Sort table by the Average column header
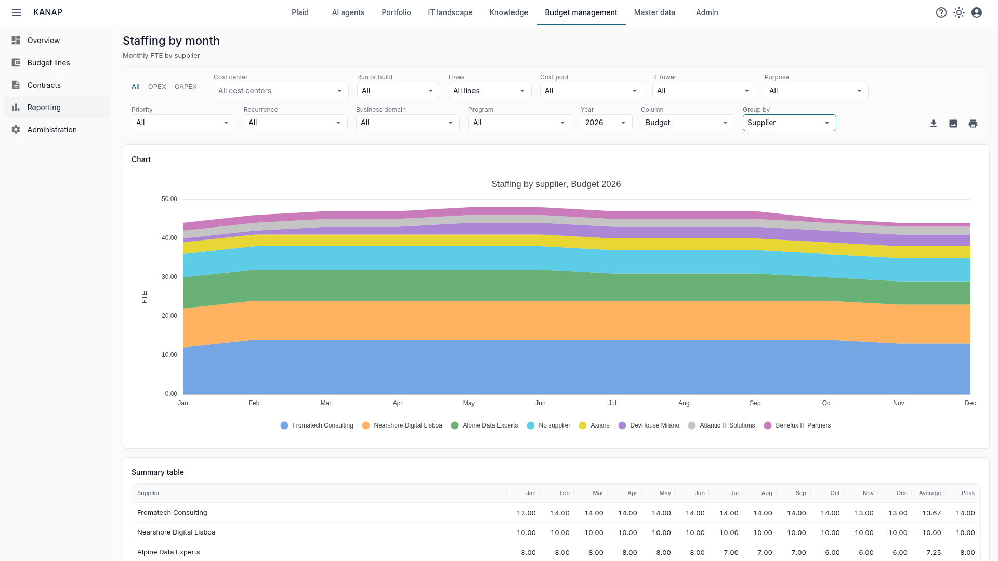 pos(930,493)
